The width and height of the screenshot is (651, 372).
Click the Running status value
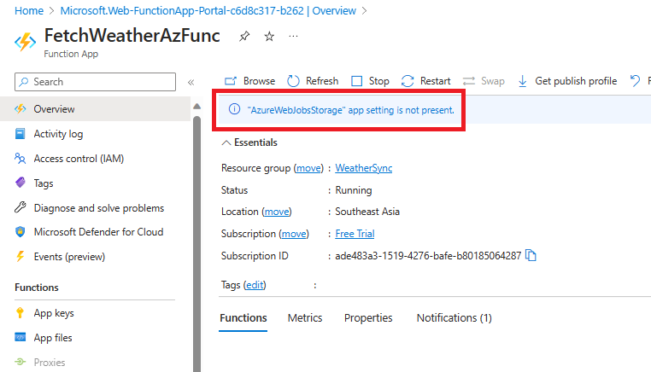(354, 190)
